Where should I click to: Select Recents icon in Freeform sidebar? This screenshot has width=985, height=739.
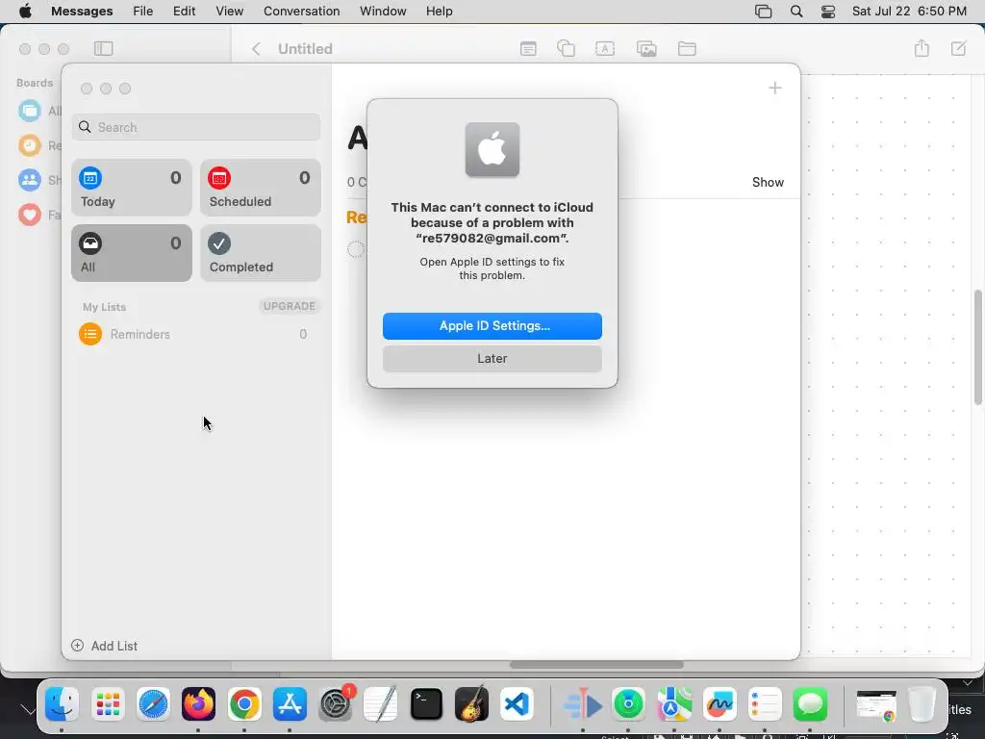(30, 145)
